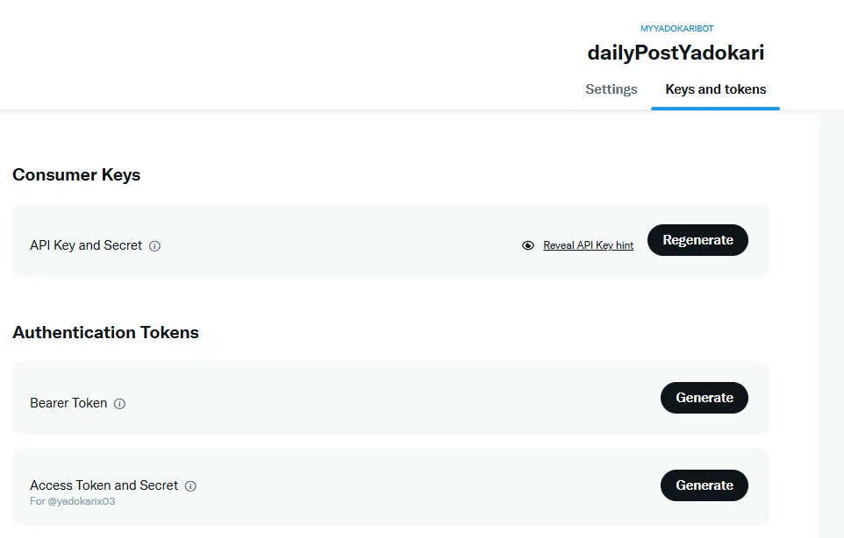Screen dimensions: 844x538
Task: Click info icon beside Access Token and Secret
Action: point(190,486)
